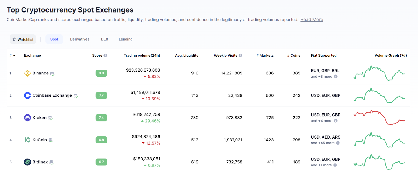Click the Binance logo icon
Screen dimensions: 418x173
point(27,73)
